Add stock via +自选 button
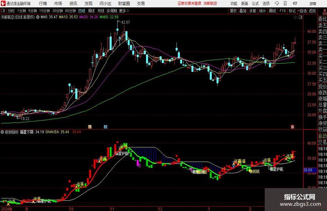327x211 pixels. click(302, 11)
